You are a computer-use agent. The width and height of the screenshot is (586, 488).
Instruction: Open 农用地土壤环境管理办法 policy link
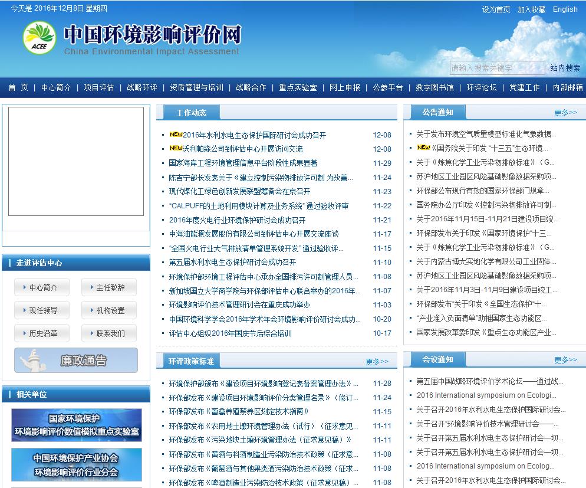click(264, 426)
